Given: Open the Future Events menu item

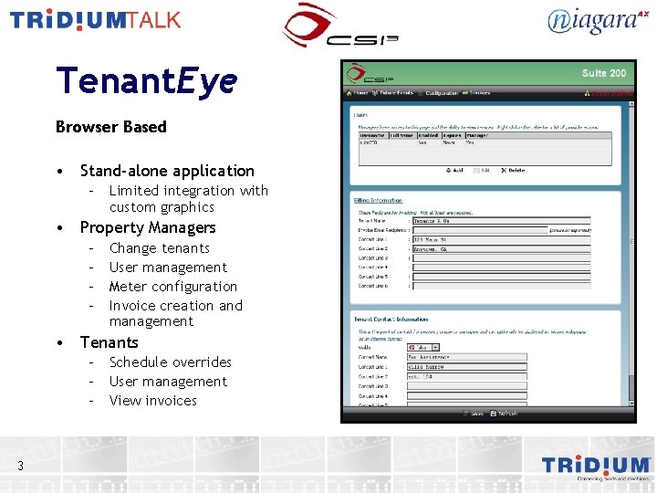Looking at the screenshot, I should click(x=392, y=93).
